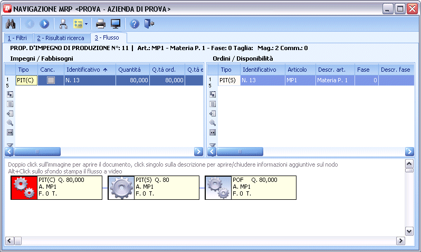
Task: Click the forward navigation arrow icon
Action: 44,24
